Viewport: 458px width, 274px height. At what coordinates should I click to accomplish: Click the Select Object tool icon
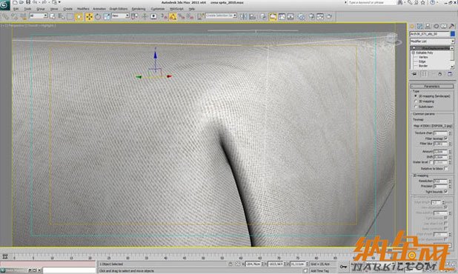[x=53, y=16]
